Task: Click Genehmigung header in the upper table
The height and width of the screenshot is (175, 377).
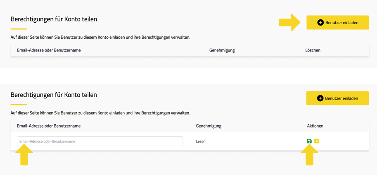Action: [222, 50]
